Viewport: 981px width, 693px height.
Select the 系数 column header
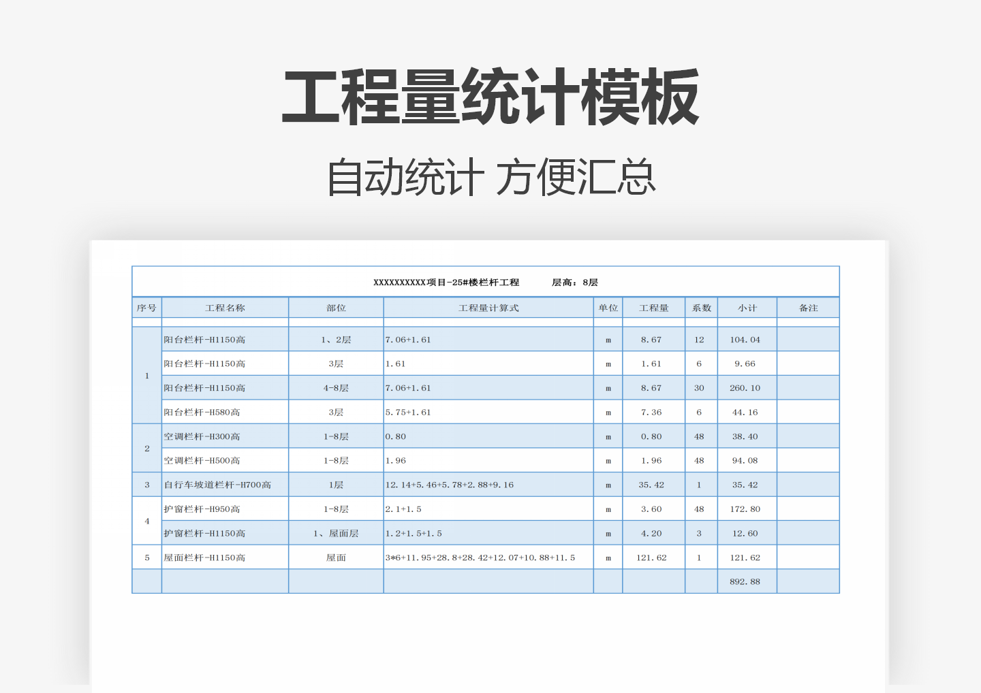tap(701, 308)
